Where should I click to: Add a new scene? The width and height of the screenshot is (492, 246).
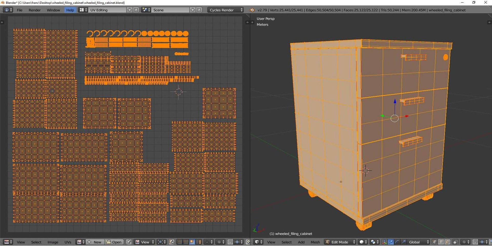(193, 10)
